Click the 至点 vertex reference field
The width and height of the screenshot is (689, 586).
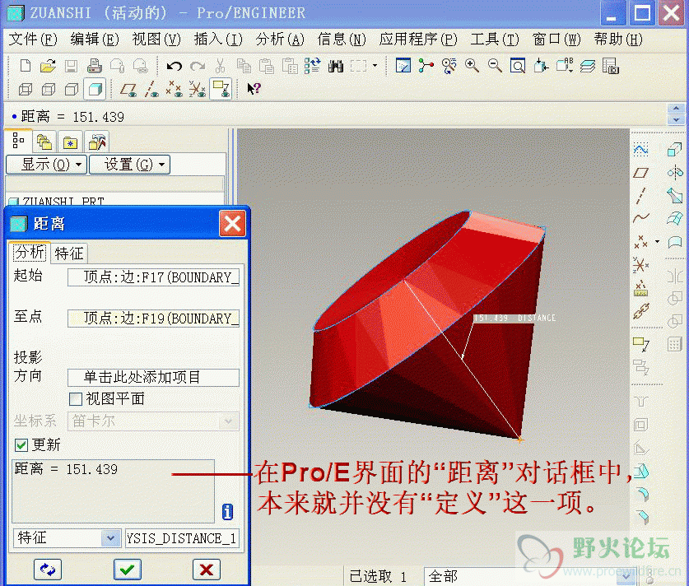coord(153,319)
